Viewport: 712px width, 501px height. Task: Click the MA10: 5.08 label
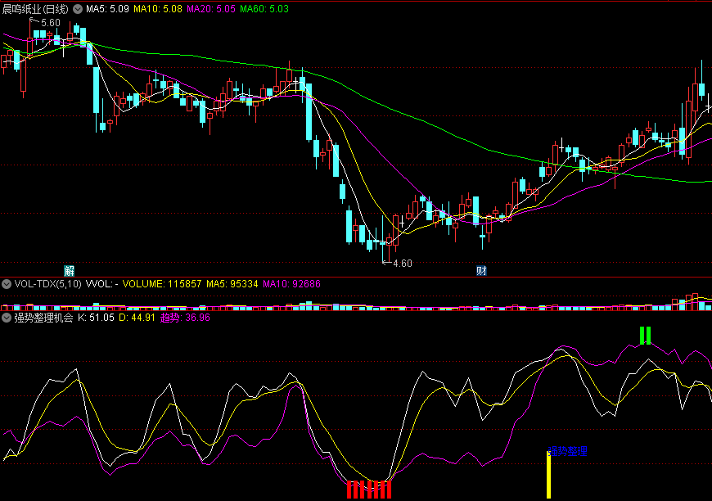158,9
